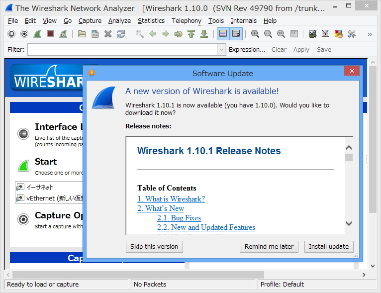Stop the running capture red square icon
The image size is (381, 293).
click(x=50, y=34)
